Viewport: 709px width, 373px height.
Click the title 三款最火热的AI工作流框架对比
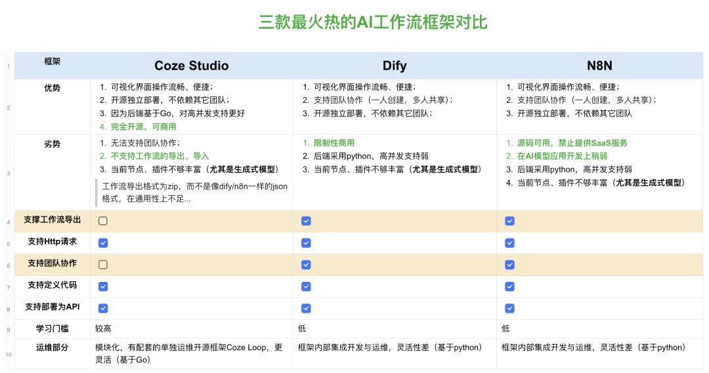(373, 22)
